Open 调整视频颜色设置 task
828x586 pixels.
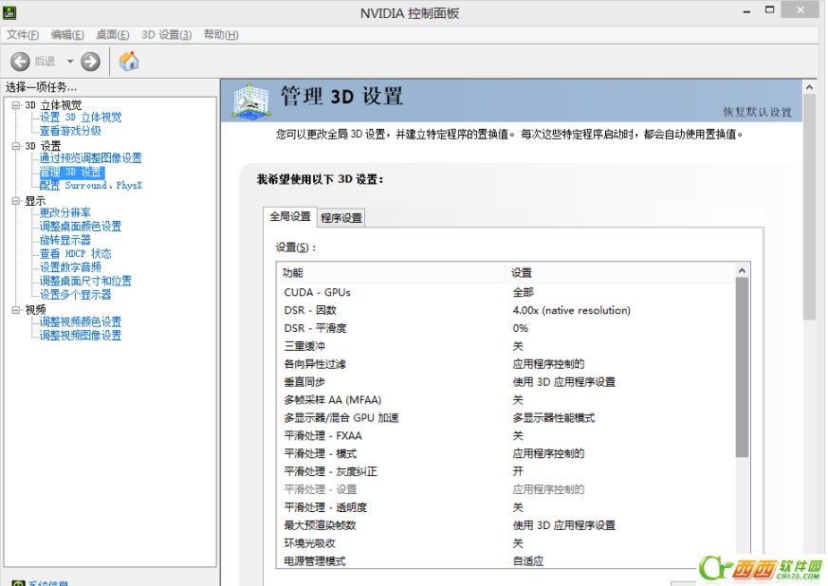coord(81,321)
